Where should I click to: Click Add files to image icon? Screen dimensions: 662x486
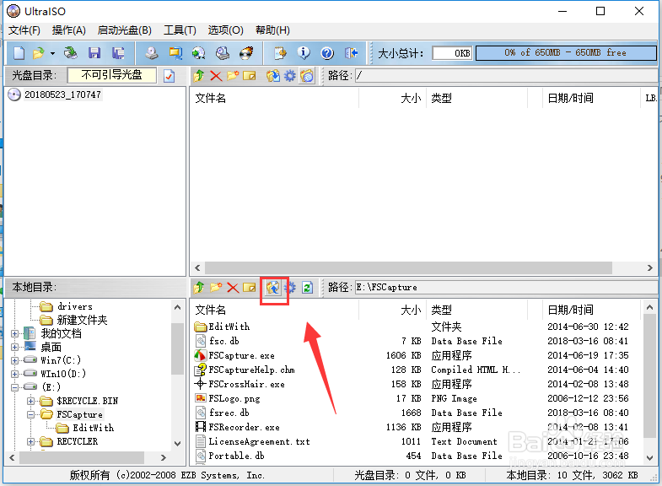[273, 288]
